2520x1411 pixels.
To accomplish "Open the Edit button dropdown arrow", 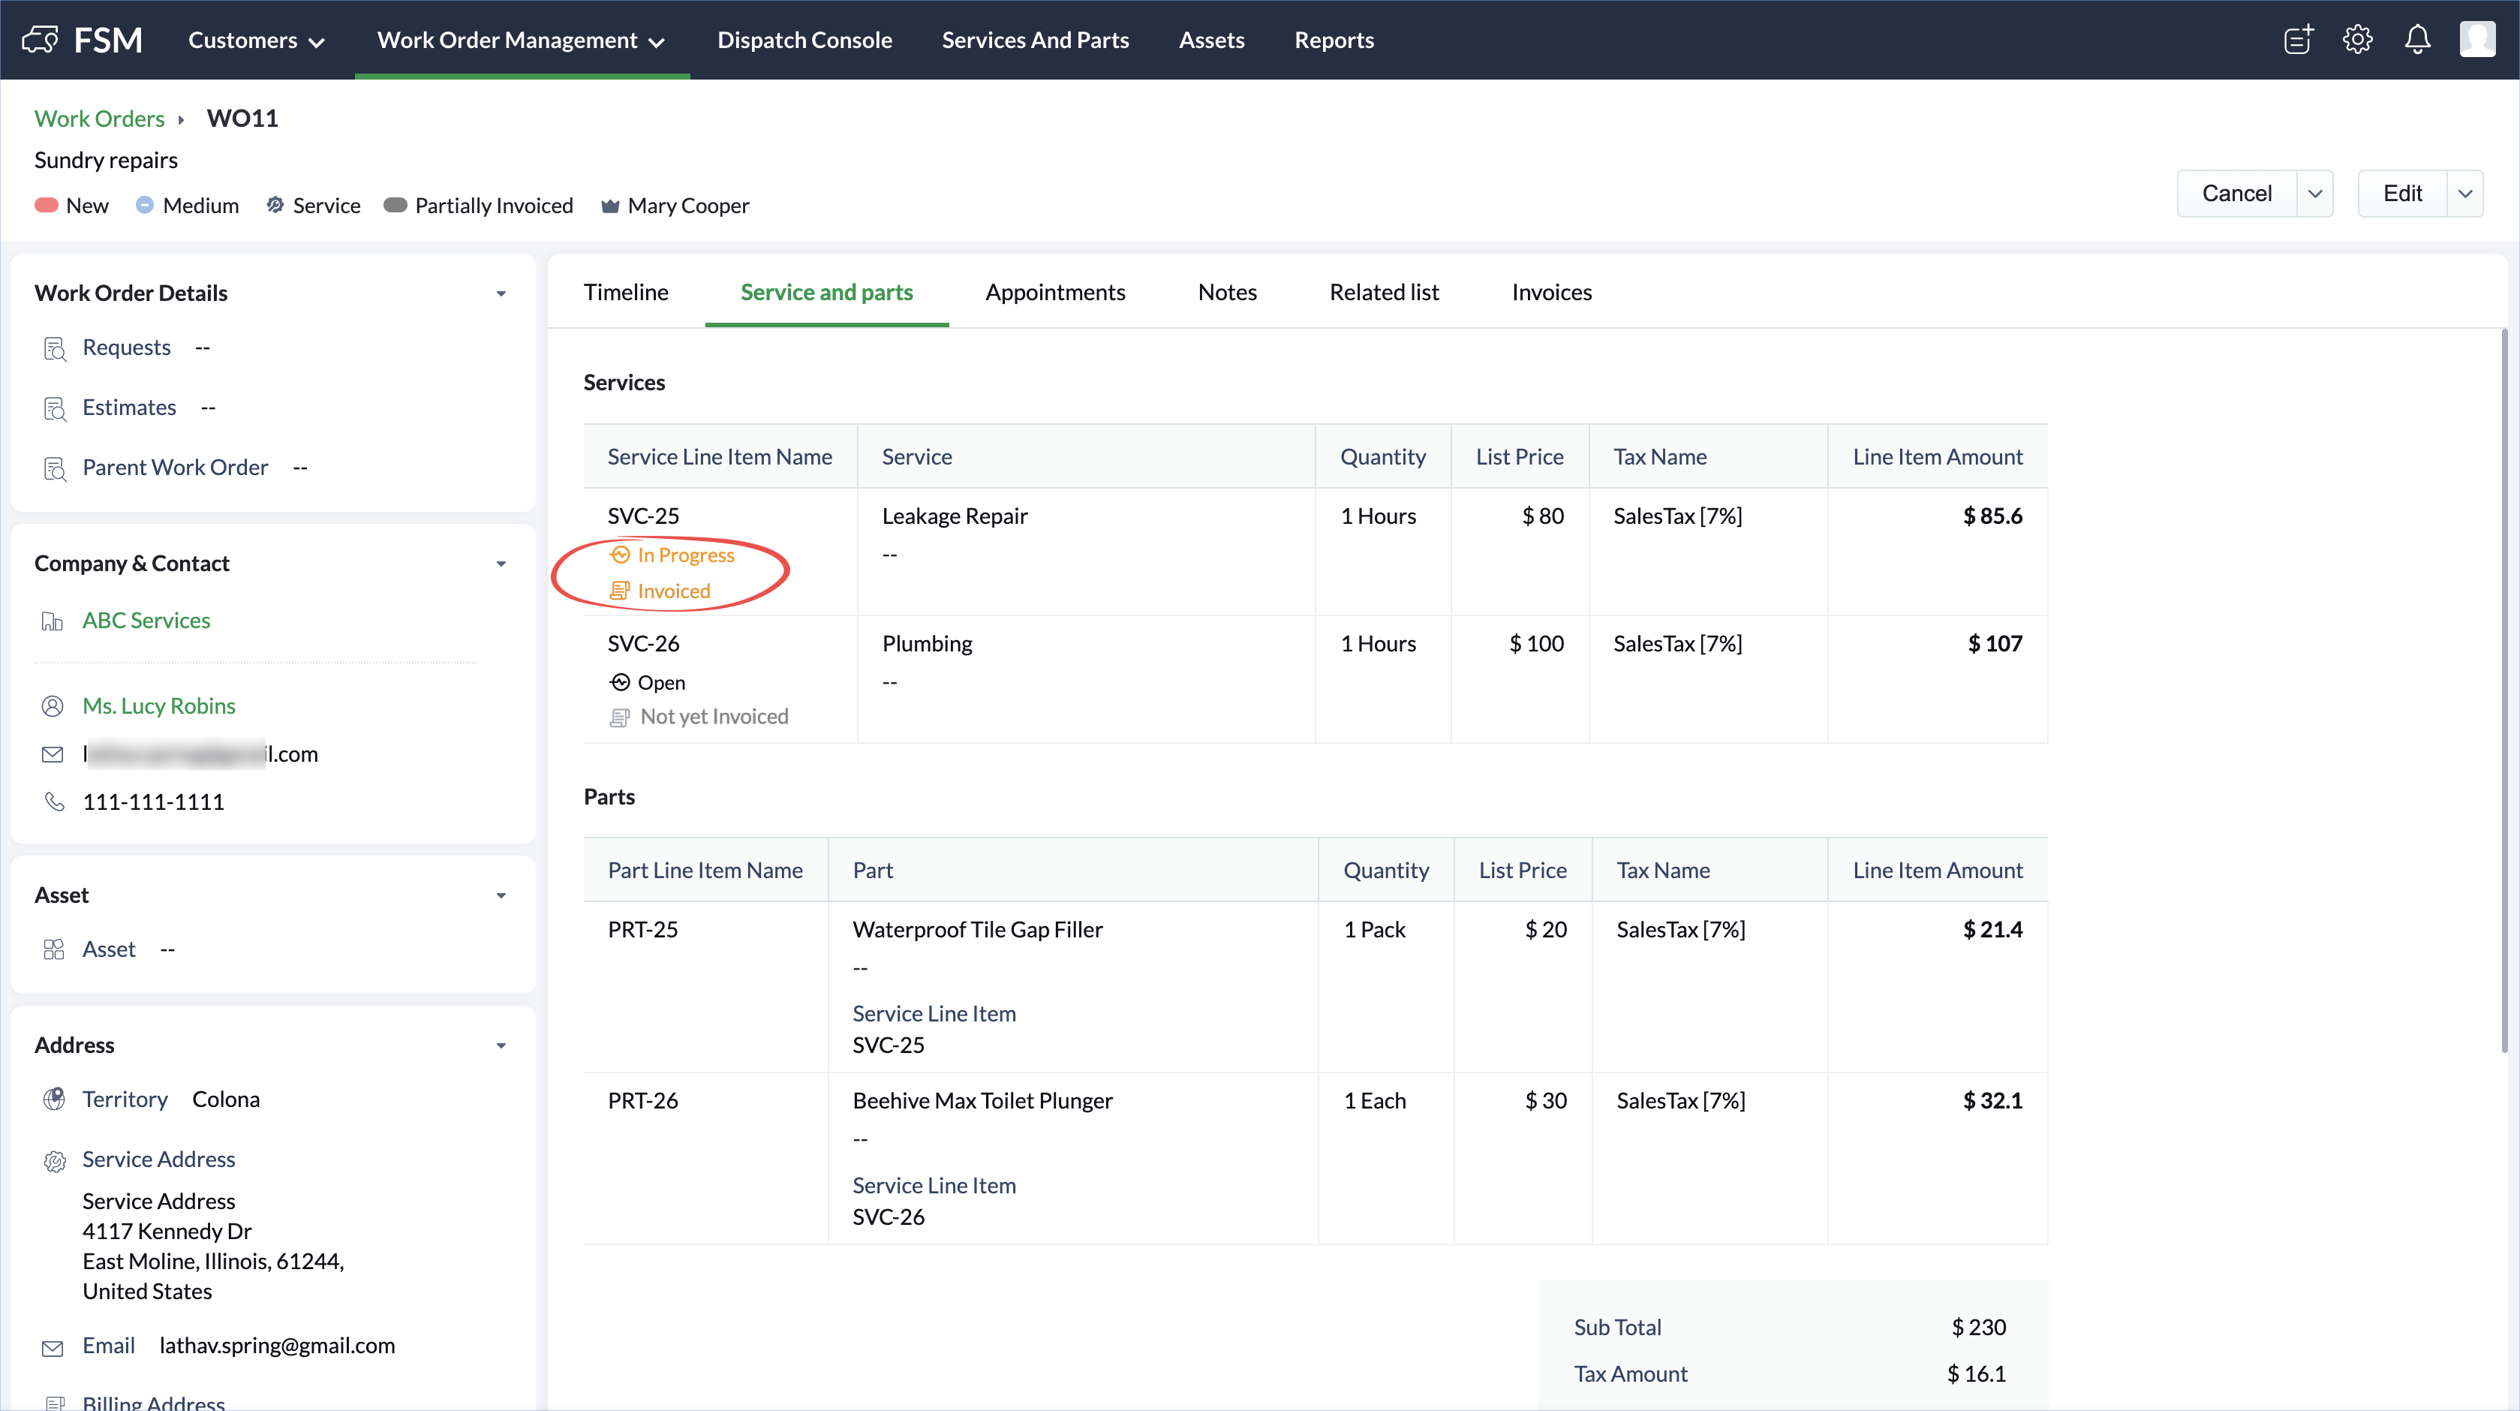I will (x=2464, y=194).
